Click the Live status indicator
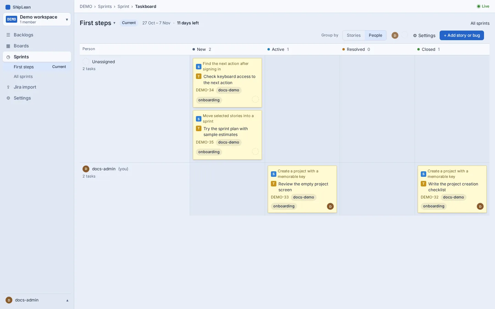The image size is (495, 309). pyautogui.click(x=483, y=6)
